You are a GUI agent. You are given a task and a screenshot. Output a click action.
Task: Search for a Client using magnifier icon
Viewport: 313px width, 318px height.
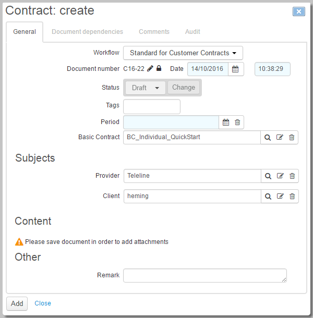(x=268, y=197)
